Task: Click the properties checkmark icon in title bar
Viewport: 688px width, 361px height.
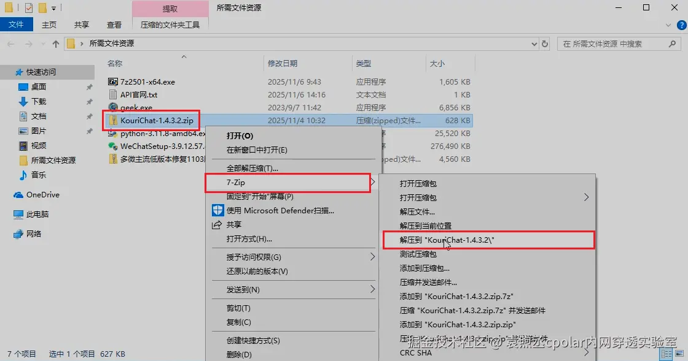Action: coord(29,8)
